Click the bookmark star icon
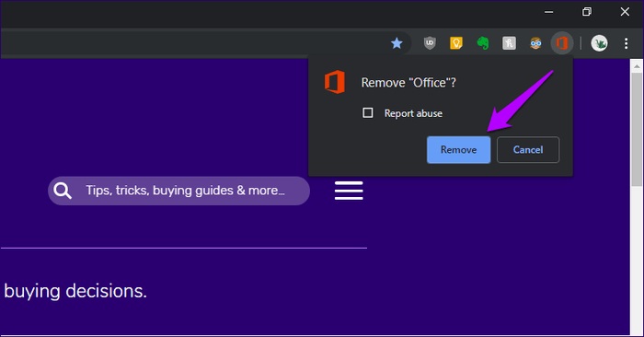The height and width of the screenshot is (337, 644). tap(397, 42)
